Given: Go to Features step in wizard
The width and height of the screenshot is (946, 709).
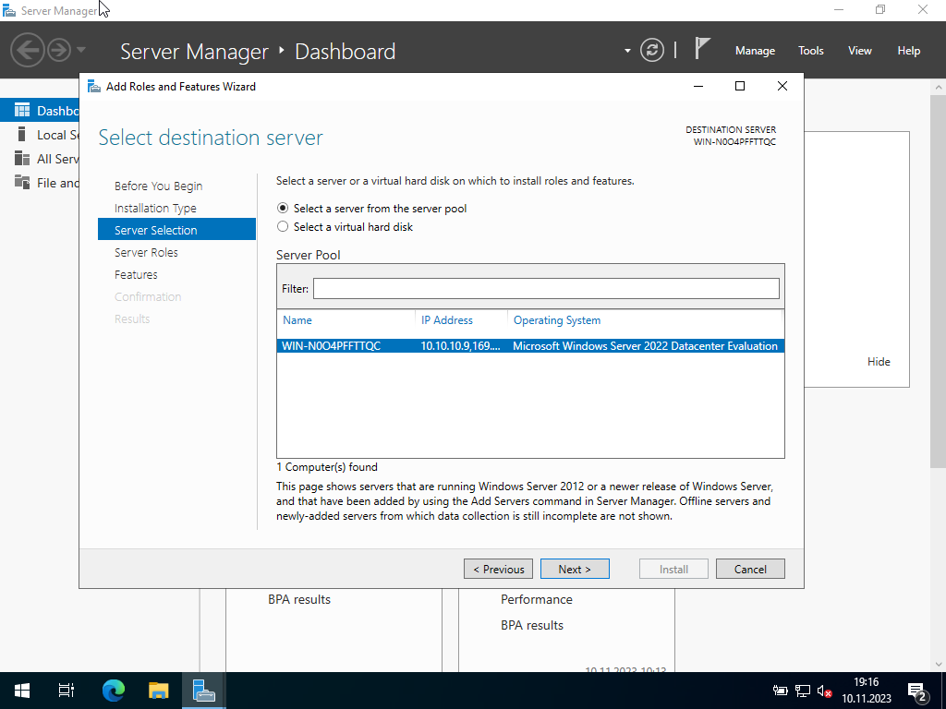Looking at the screenshot, I should (136, 274).
